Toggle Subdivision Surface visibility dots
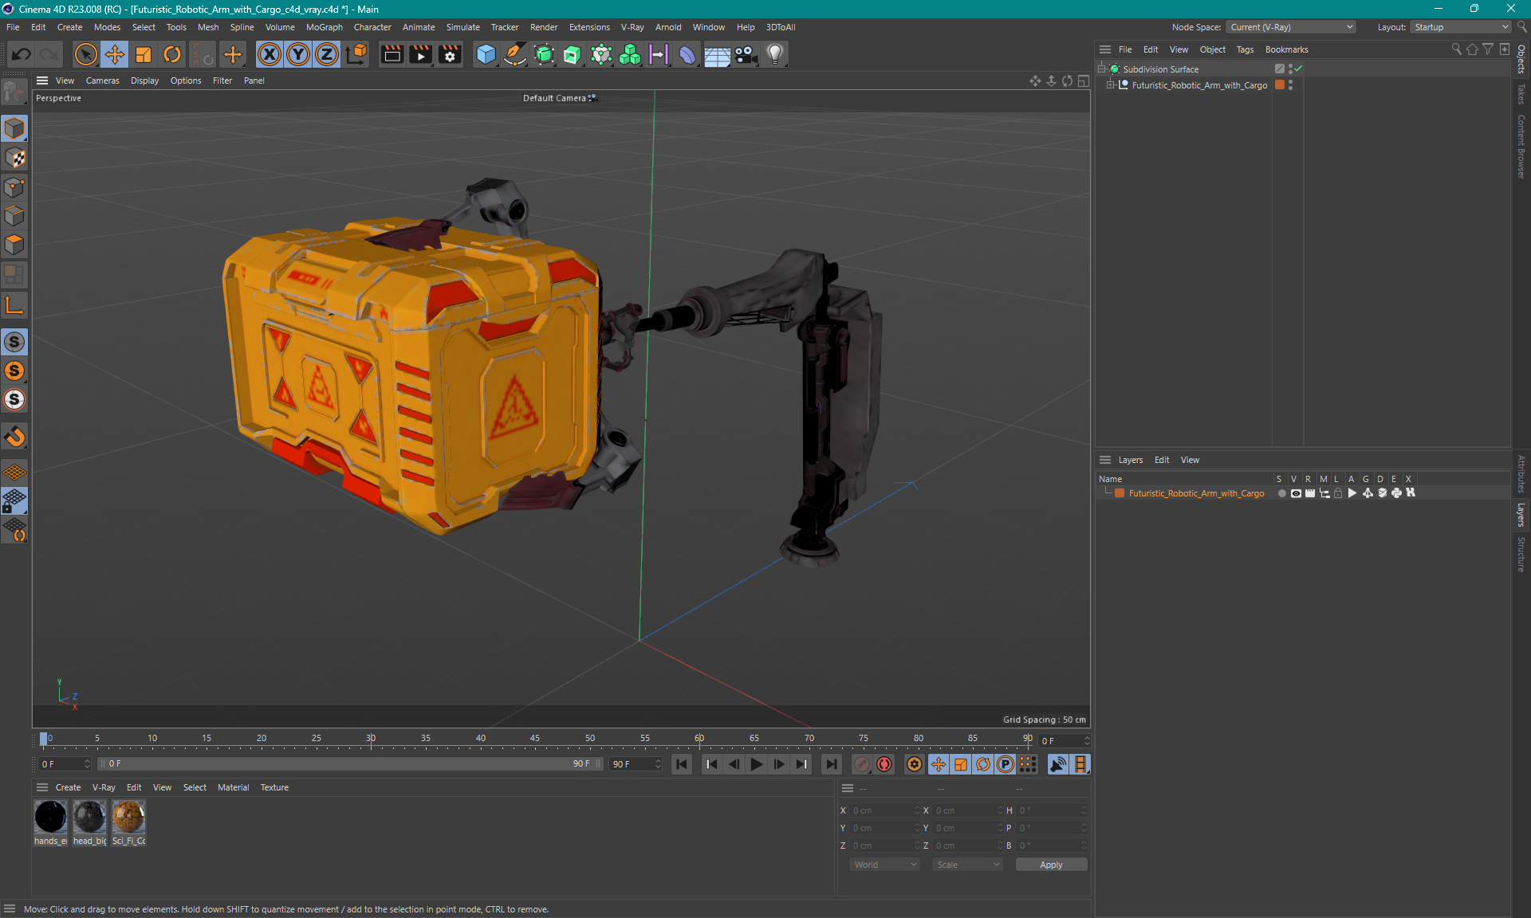Viewport: 1531px width, 918px height. pos(1290,69)
